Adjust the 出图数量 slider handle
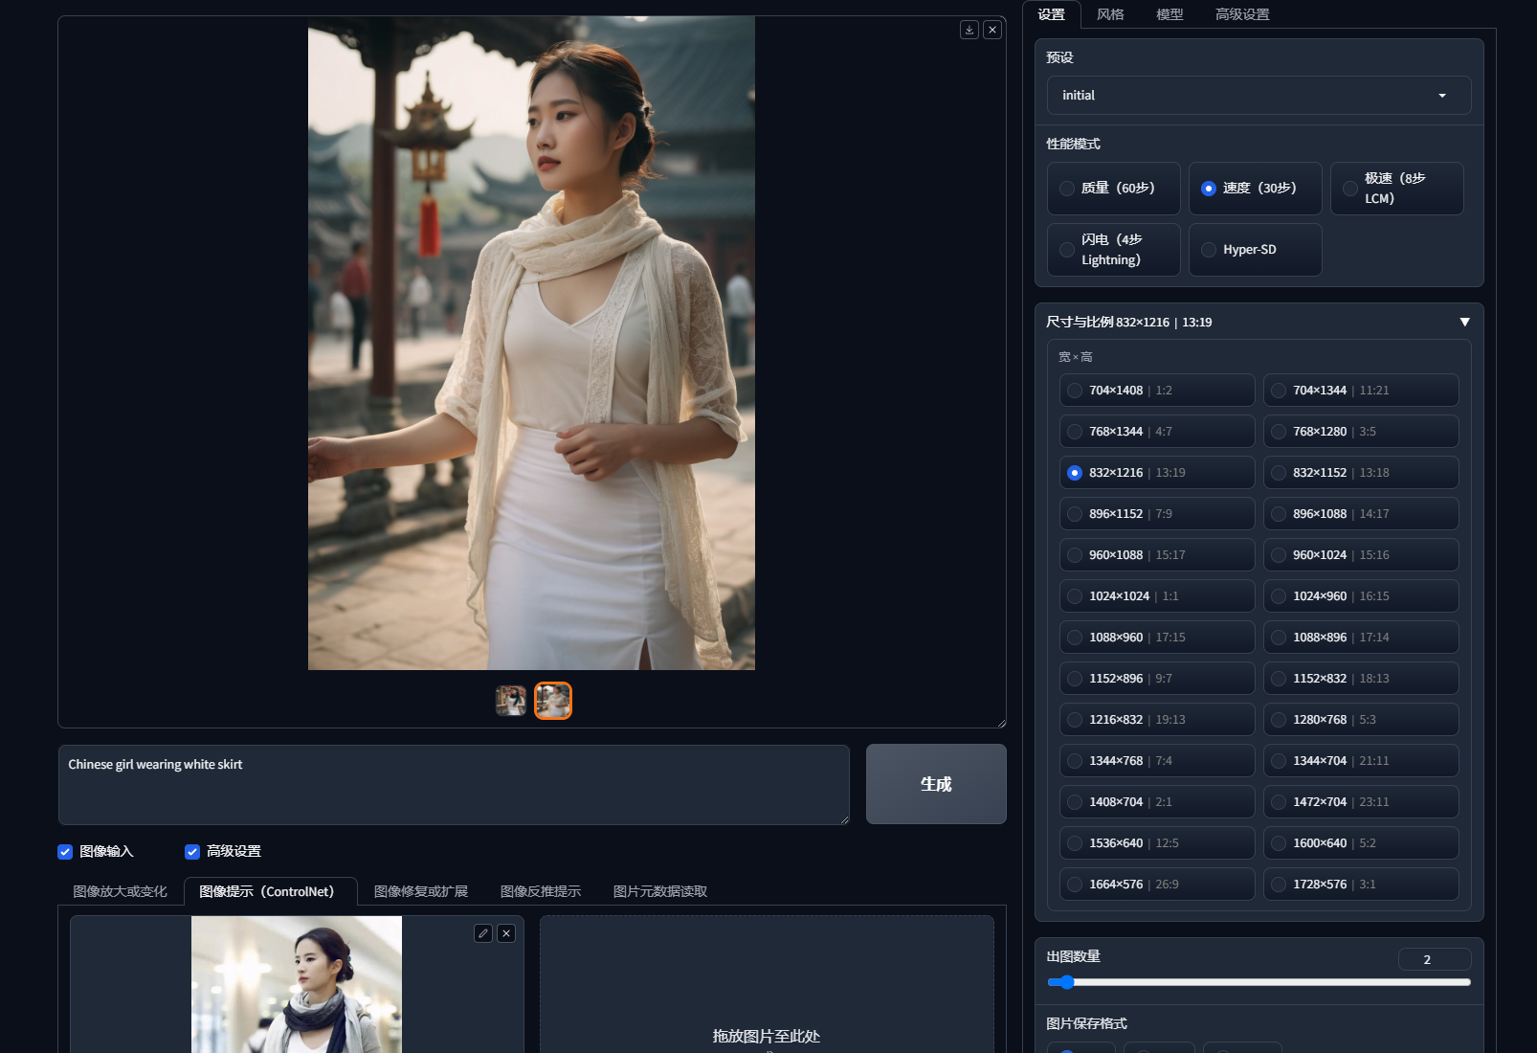 [1067, 982]
